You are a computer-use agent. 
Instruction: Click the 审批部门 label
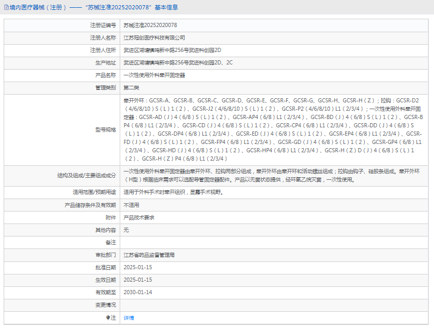(x=106, y=255)
